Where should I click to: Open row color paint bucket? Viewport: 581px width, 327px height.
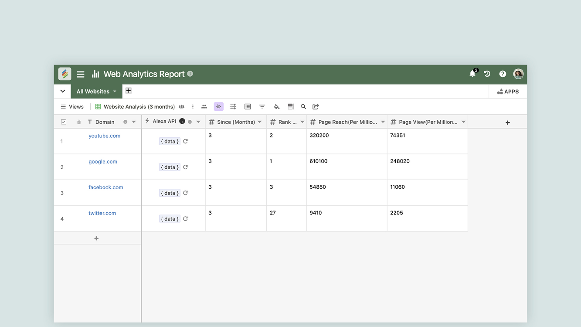coord(276,106)
